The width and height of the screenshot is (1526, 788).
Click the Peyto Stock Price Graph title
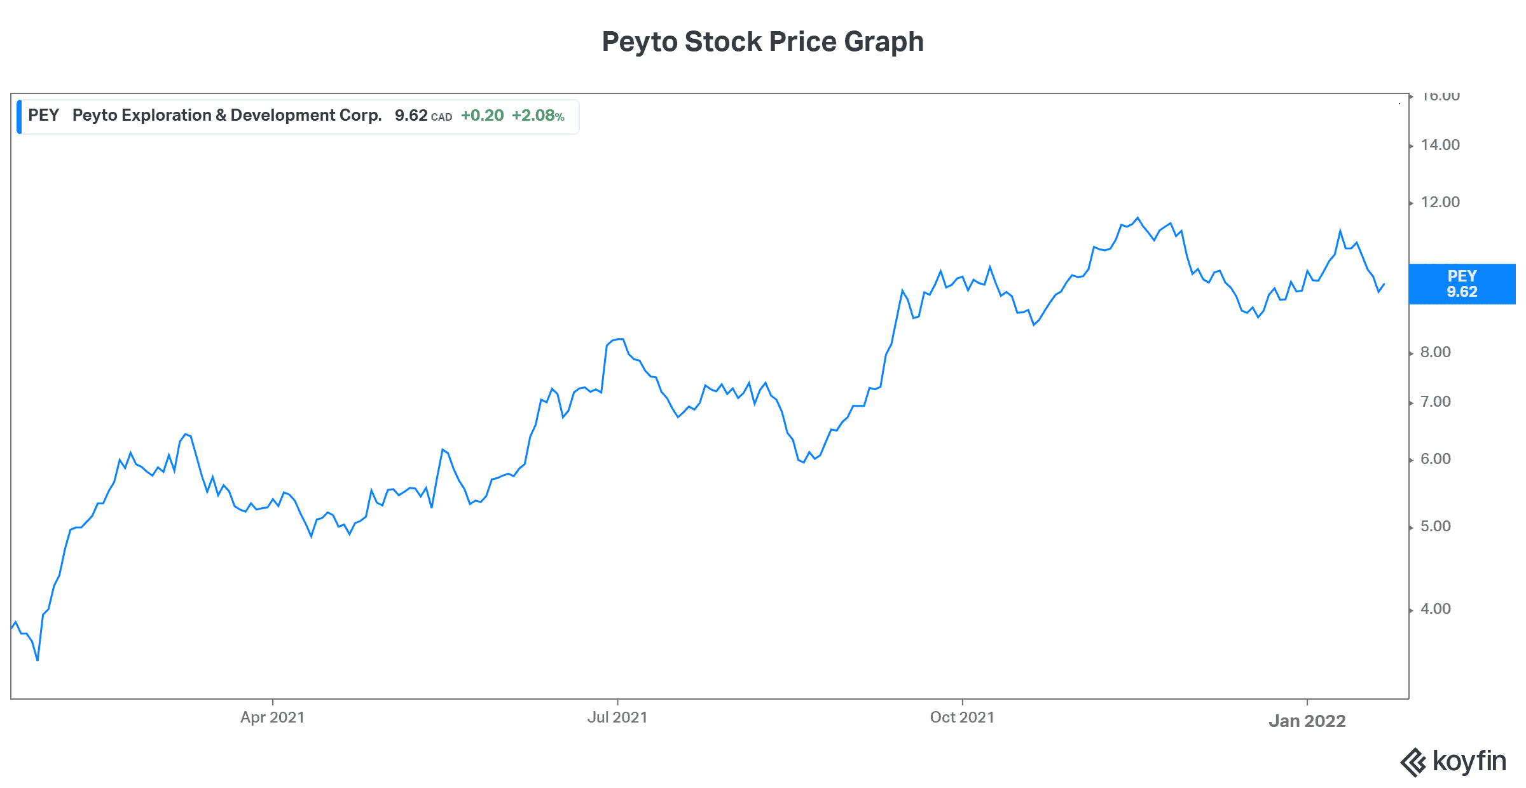[762, 42]
